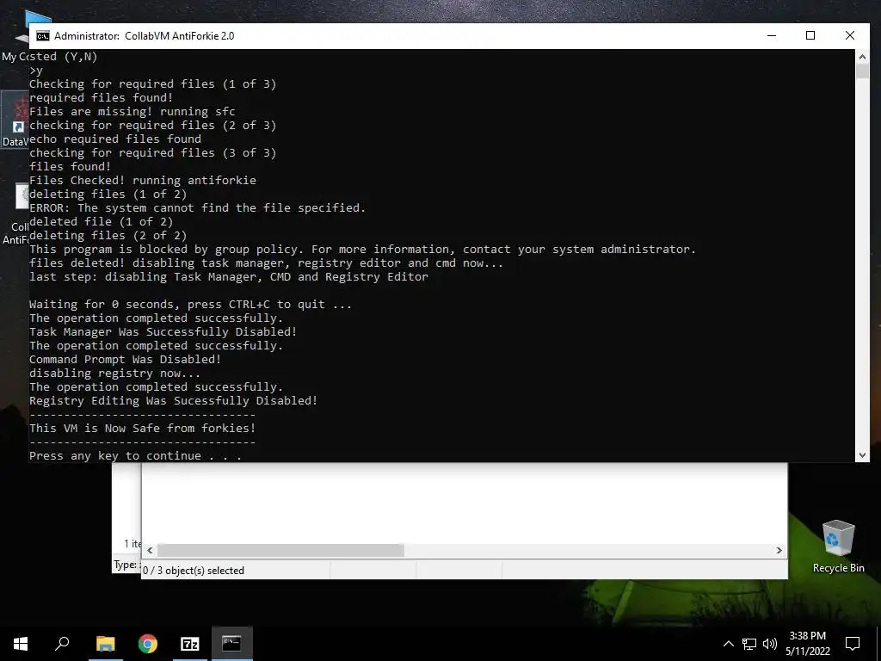881x661 pixels.
Task: Click the console vertical scrollbar thumb
Action: (x=862, y=71)
